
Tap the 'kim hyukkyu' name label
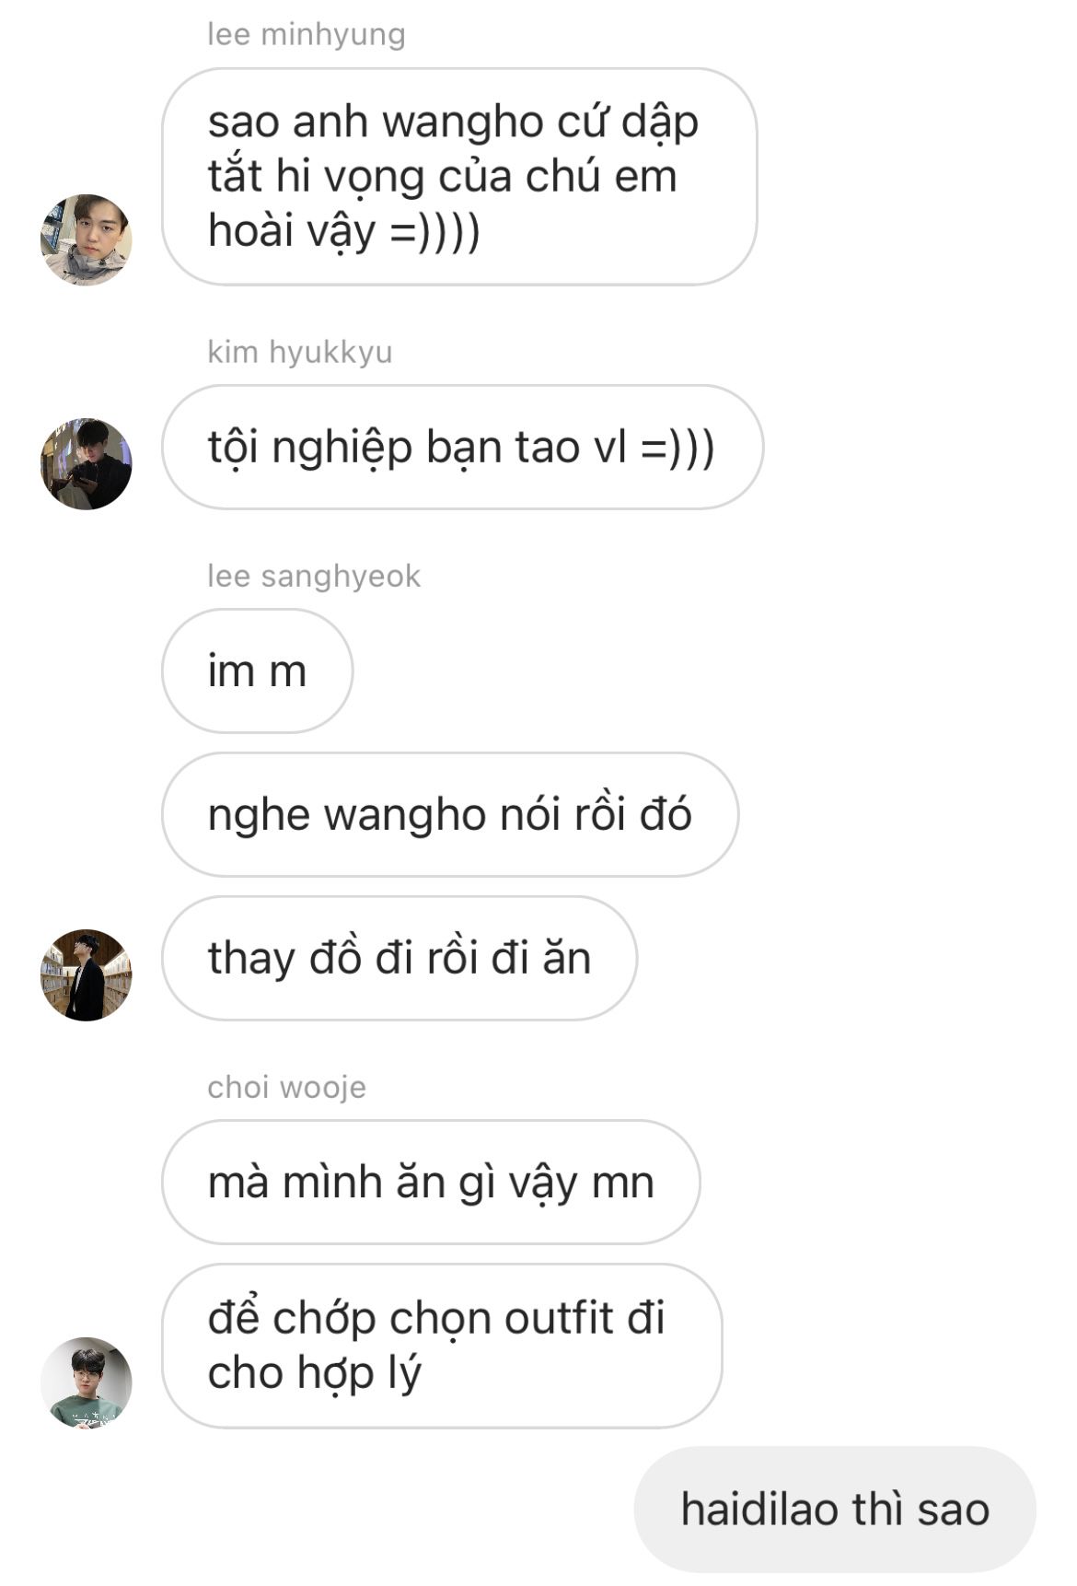(300, 352)
